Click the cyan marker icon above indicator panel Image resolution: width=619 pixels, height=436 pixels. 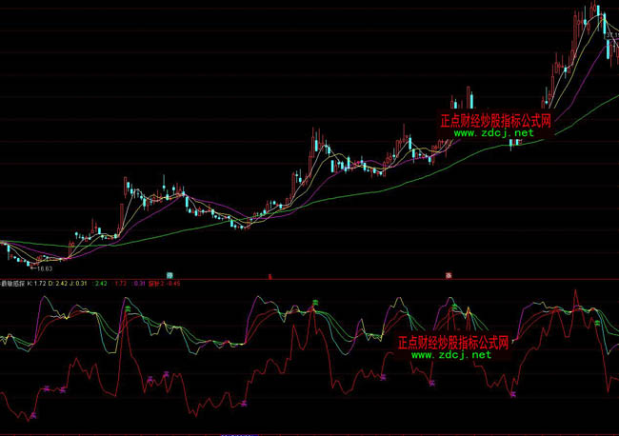170,274
